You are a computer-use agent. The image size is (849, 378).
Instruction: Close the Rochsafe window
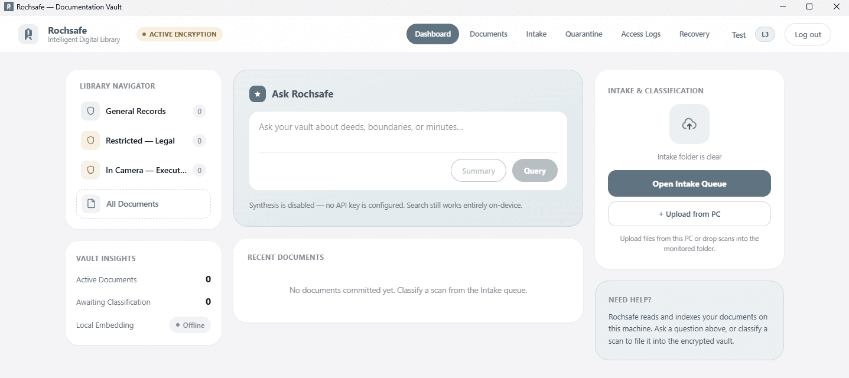coord(836,6)
